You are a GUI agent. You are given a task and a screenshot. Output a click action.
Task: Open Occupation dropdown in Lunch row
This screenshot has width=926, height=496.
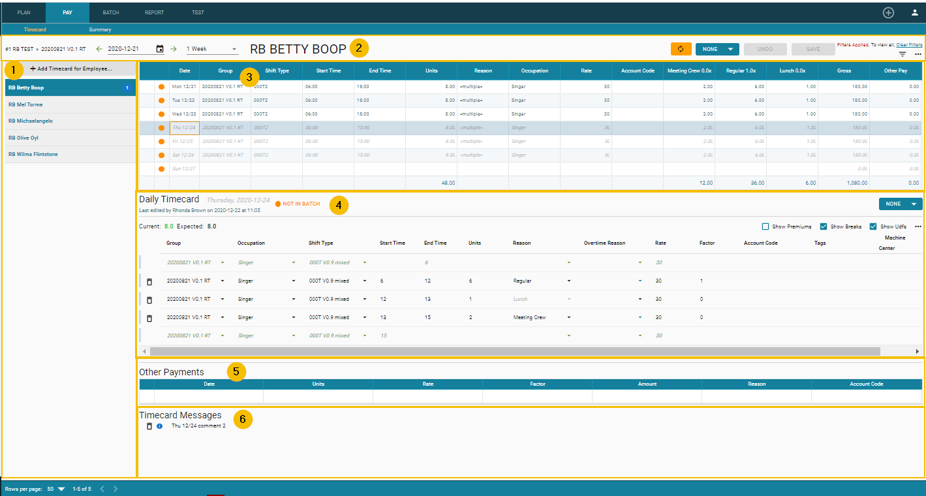[x=294, y=300]
